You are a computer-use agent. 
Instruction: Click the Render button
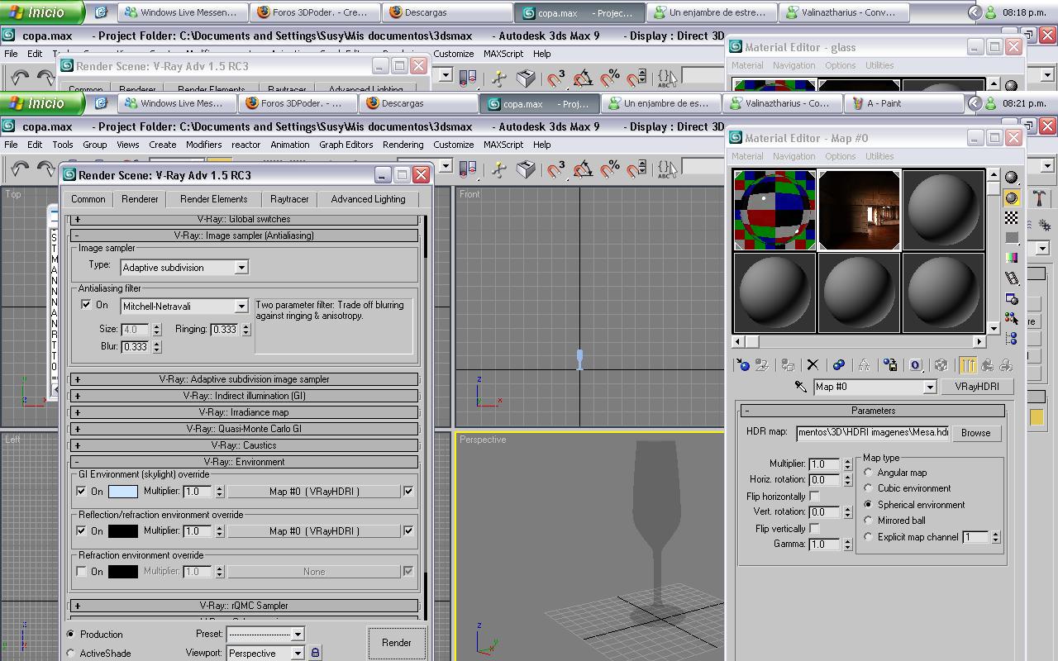tap(396, 643)
